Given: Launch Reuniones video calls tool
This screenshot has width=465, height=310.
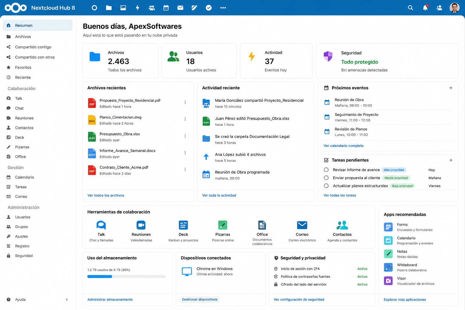Looking at the screenshot, I should (x=141, y=231).
